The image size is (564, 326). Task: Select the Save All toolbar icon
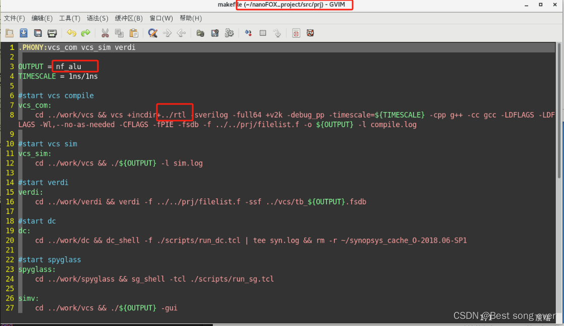coord(38,33)
